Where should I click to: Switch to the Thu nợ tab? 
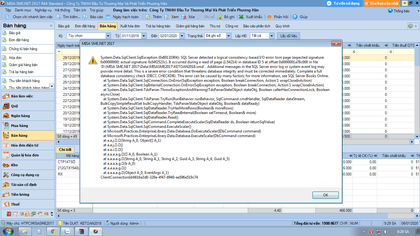[x=215, y=26]
